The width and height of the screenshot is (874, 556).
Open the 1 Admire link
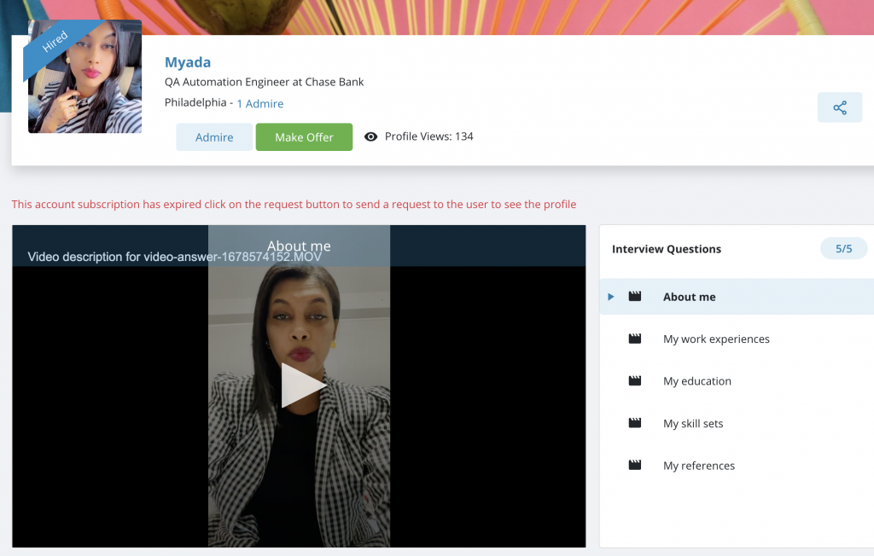(259, 104)
